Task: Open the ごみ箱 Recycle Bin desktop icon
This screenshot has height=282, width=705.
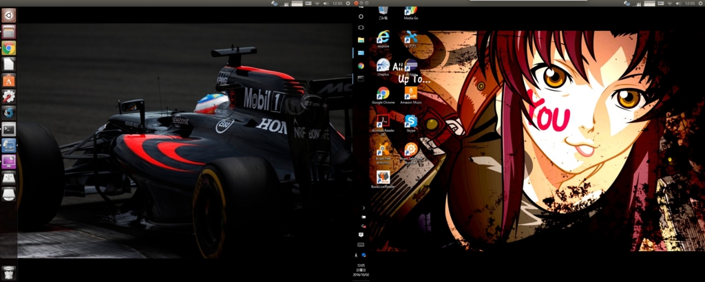Action: click(x=383, y=12)
